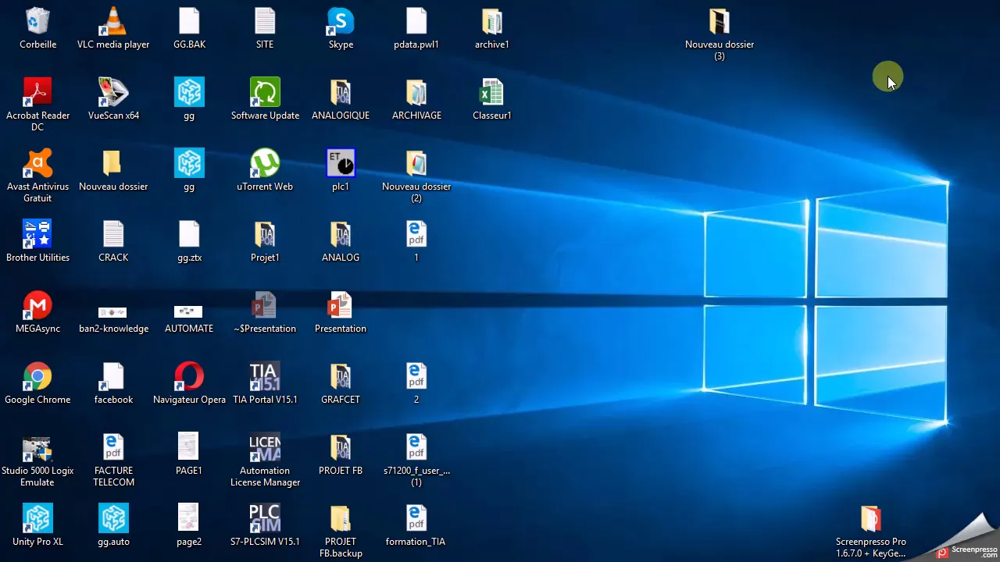The height and width of the screenshot is (562, 1000).
Task: Open the Corbeille recycle bin
Action: pos(37,22)
